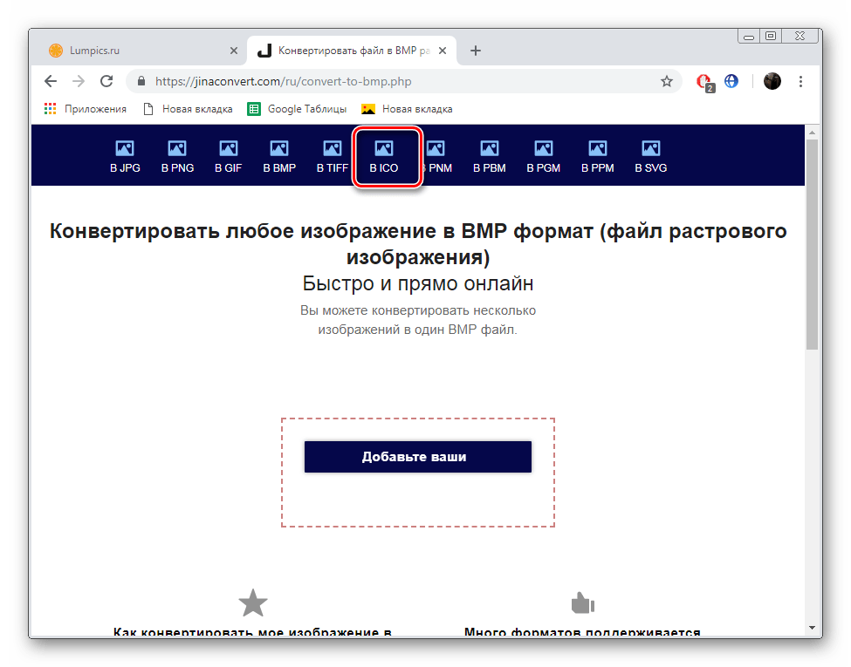Close the 'Конвертировать файл в BMP' tab
Viewport: 851px width, 667px height.
click(x=443, y=51)
